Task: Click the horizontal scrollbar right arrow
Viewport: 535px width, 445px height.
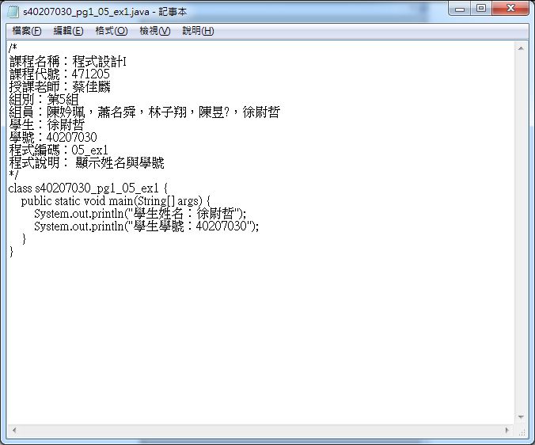Action: tap(507, 430)
